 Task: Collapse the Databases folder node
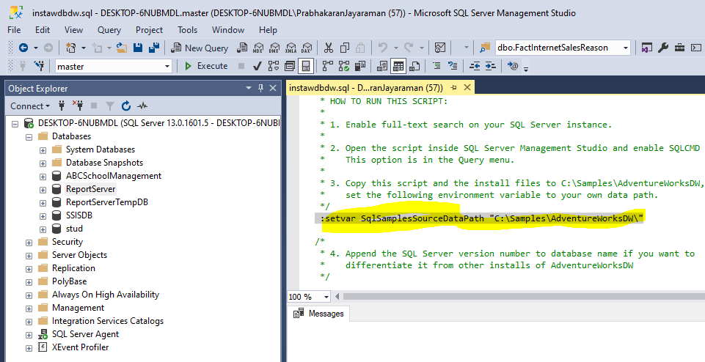coord(29,136)
